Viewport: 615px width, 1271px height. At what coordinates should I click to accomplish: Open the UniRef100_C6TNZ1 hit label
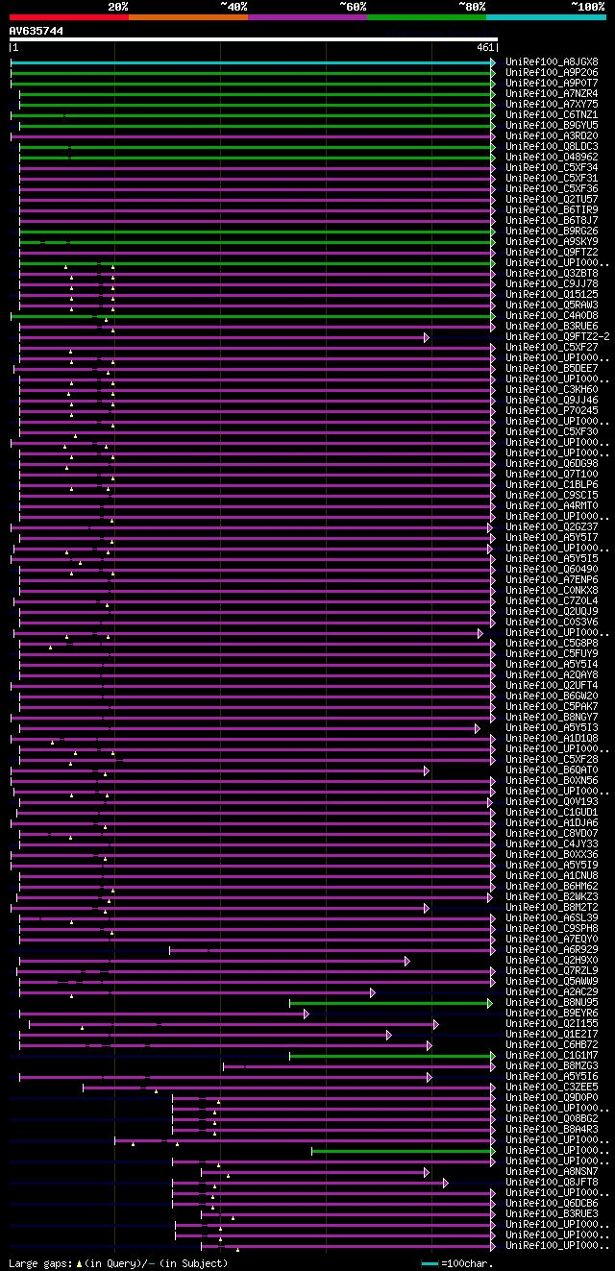click(x=553, y=114)
